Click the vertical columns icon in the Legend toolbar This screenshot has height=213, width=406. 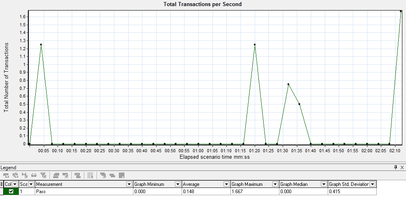tap(90, 175)
